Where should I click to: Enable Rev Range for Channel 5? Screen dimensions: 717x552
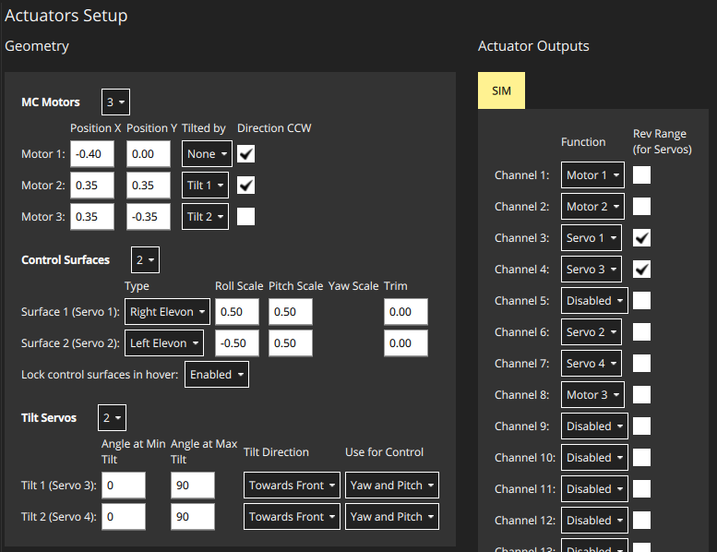click(x=641, y=301)
